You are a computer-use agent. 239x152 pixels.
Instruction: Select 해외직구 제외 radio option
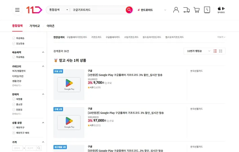click(14, 133)
